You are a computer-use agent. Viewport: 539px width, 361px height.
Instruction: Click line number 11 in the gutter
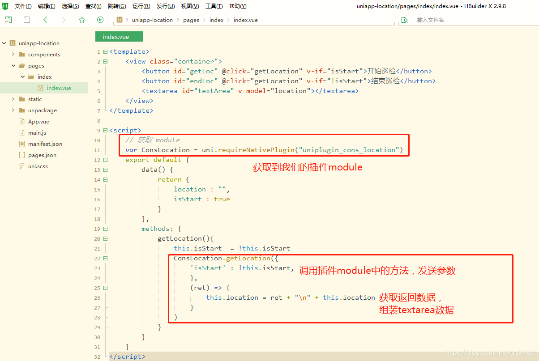[x=98, y=150]
